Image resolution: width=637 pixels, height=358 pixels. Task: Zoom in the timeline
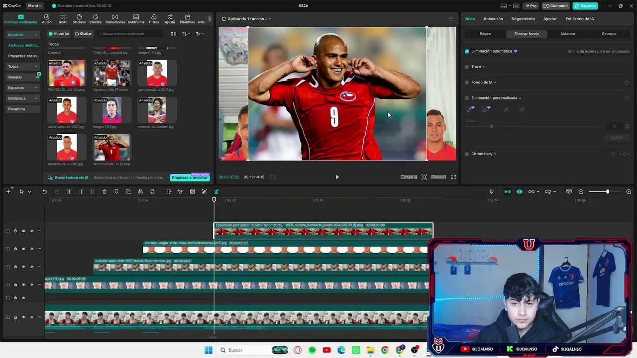(629, 192)
